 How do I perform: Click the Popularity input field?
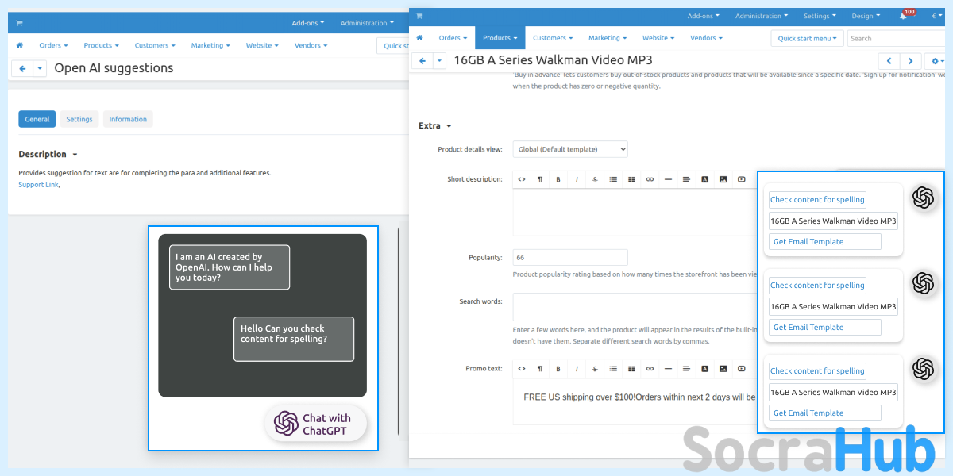pyautogui.click(x=570, y=258)
